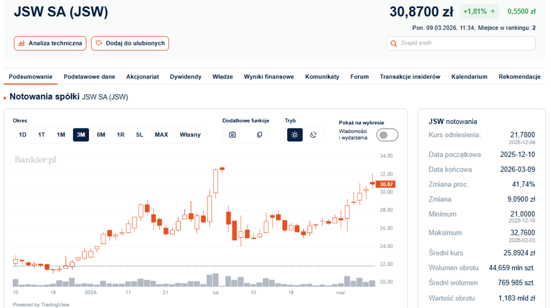Toggle Wiadomości i wydarzenia on chart
The image size is (551, 308).
tap(387, 135)
